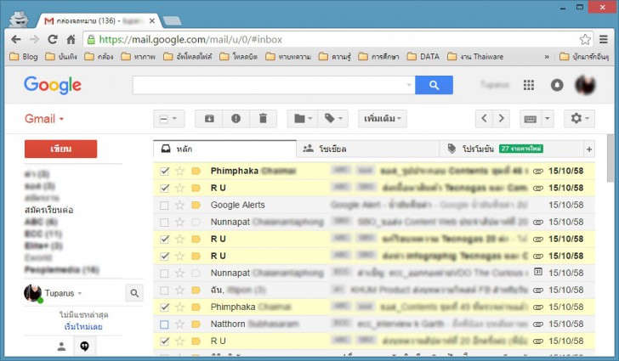Expand the Gmail product switcher
The image size is (619, 361).
[44, 119]
